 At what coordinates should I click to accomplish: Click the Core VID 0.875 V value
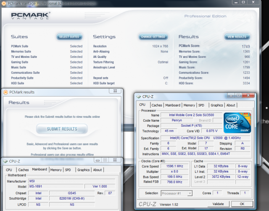pos(212,131)
